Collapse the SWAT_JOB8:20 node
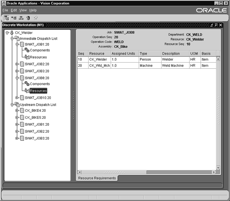 coord(17,78)
